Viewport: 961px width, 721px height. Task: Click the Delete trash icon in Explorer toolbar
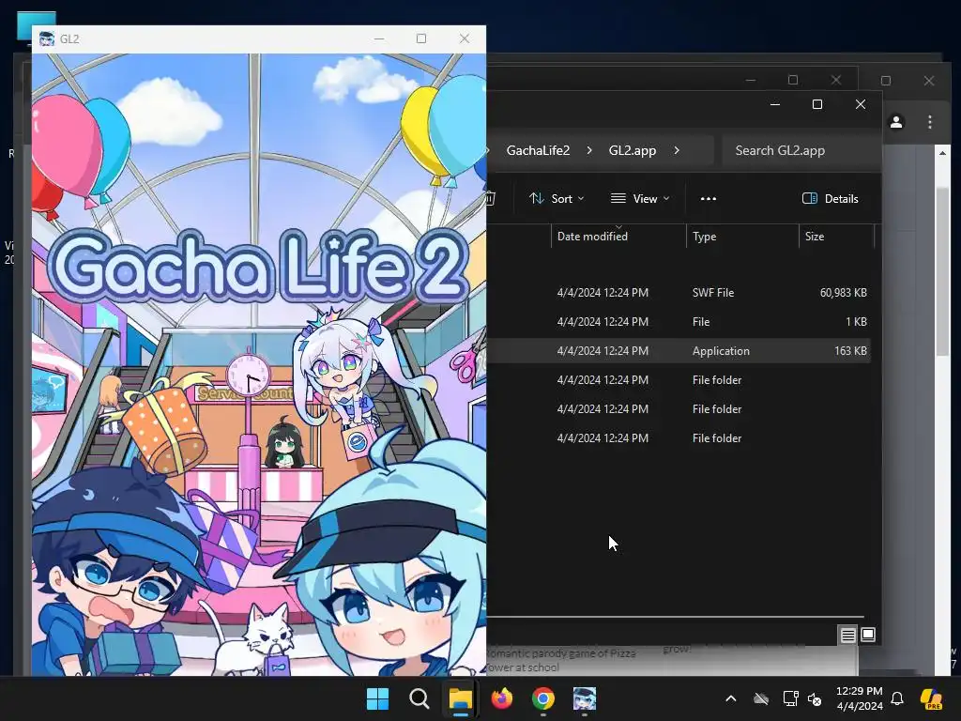click(491, 199)
